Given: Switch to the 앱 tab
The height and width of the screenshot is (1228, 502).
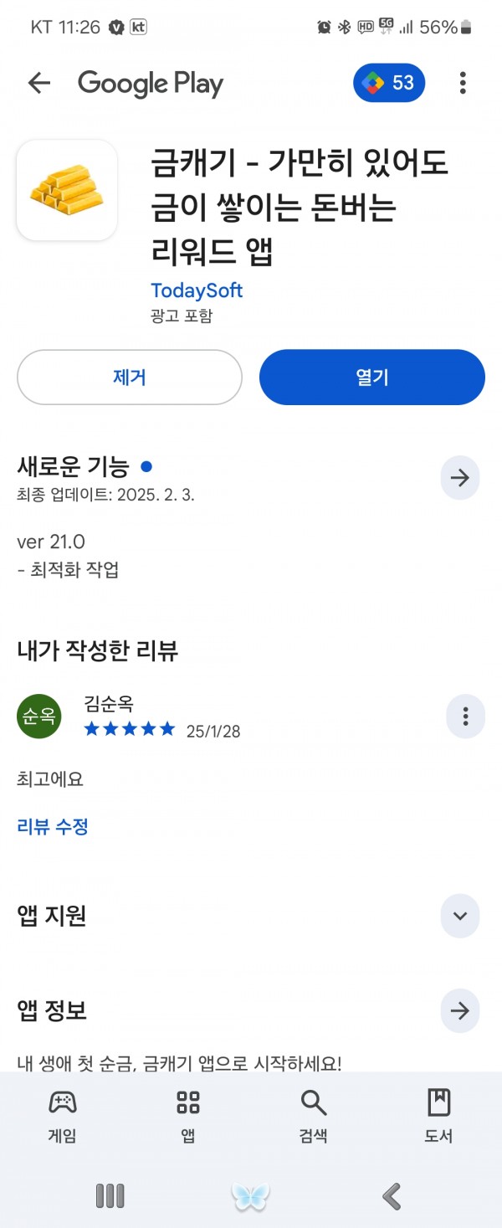Looking at the screenshot, I should coord(188,1116).
